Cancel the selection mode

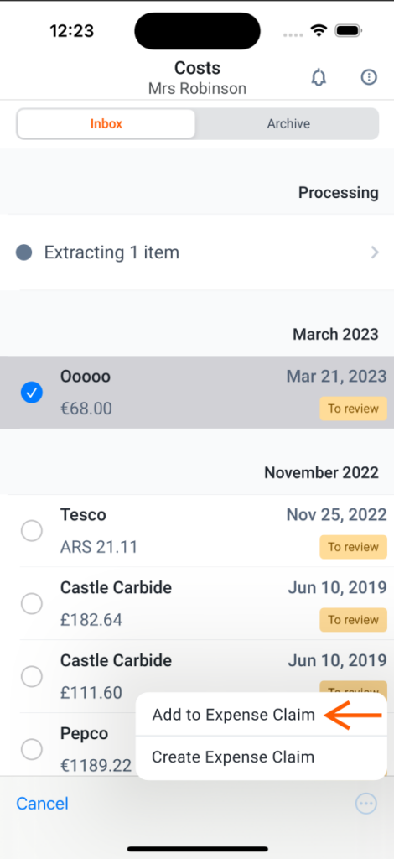pyautogui.click(x=42, y=804)
